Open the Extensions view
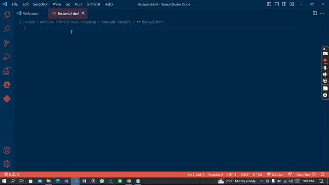 pyautogui.click(x=7, y=71)
